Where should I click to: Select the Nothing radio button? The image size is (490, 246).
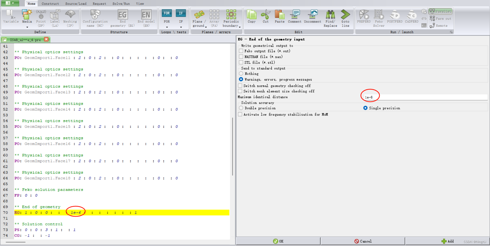tap(241, 74)
